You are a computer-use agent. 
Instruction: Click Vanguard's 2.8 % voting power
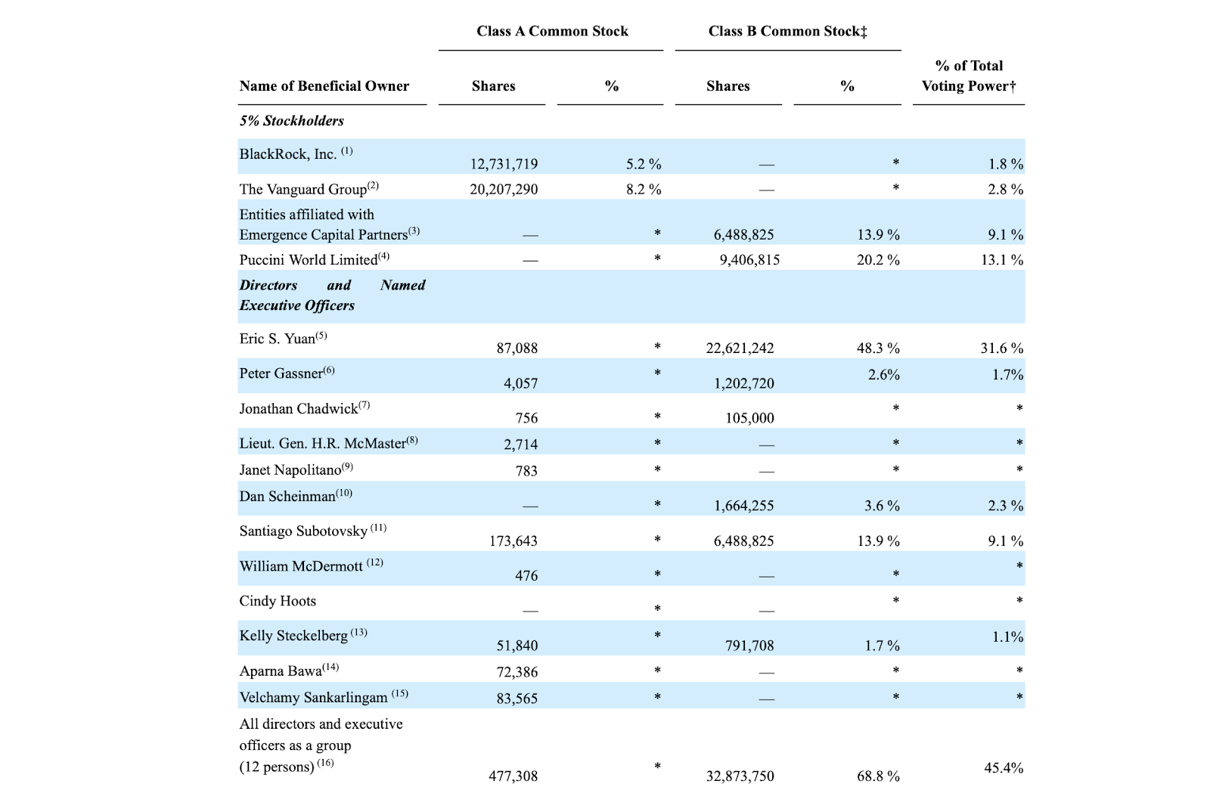(1006, 189)
